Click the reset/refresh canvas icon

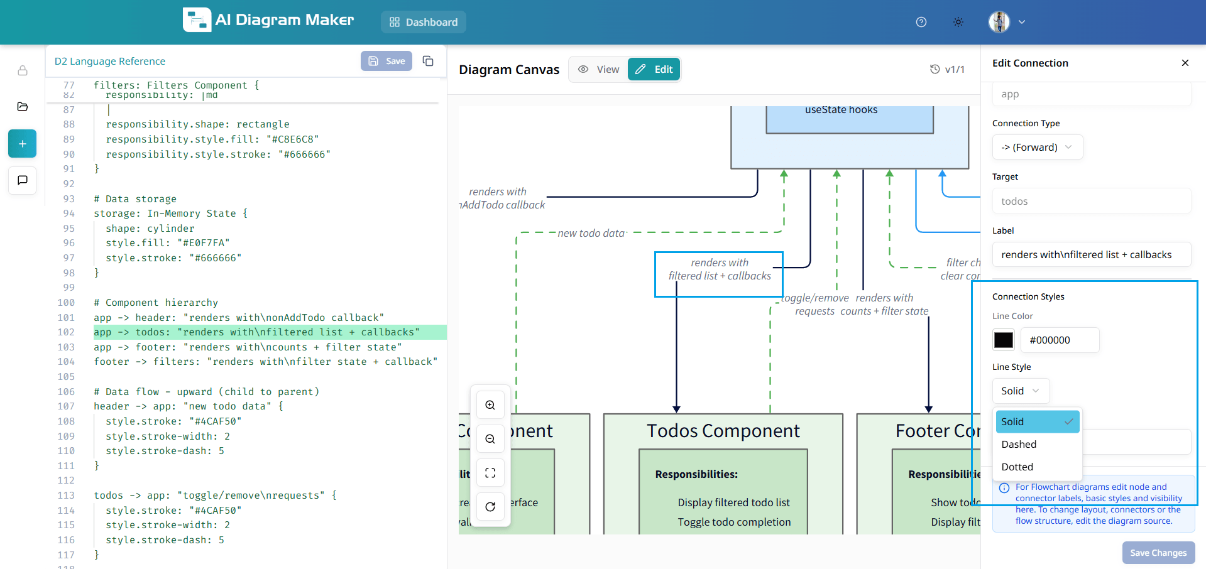(490, 507)
